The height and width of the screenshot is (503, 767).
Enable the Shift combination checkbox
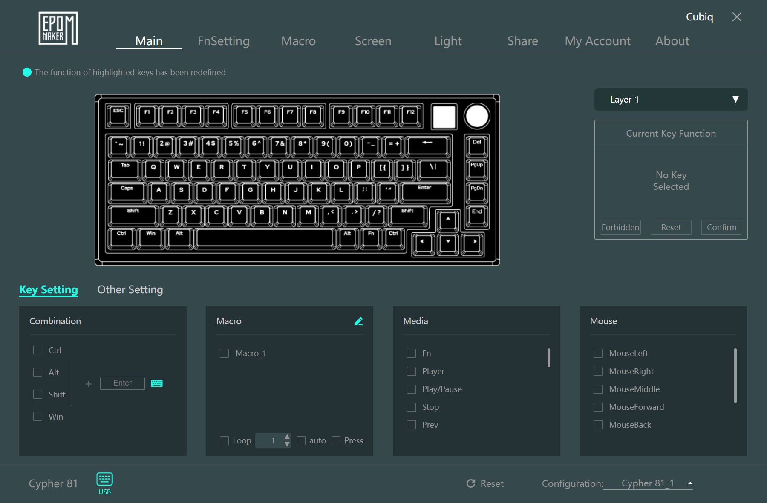pyautogui.click(x=38, y=394)
